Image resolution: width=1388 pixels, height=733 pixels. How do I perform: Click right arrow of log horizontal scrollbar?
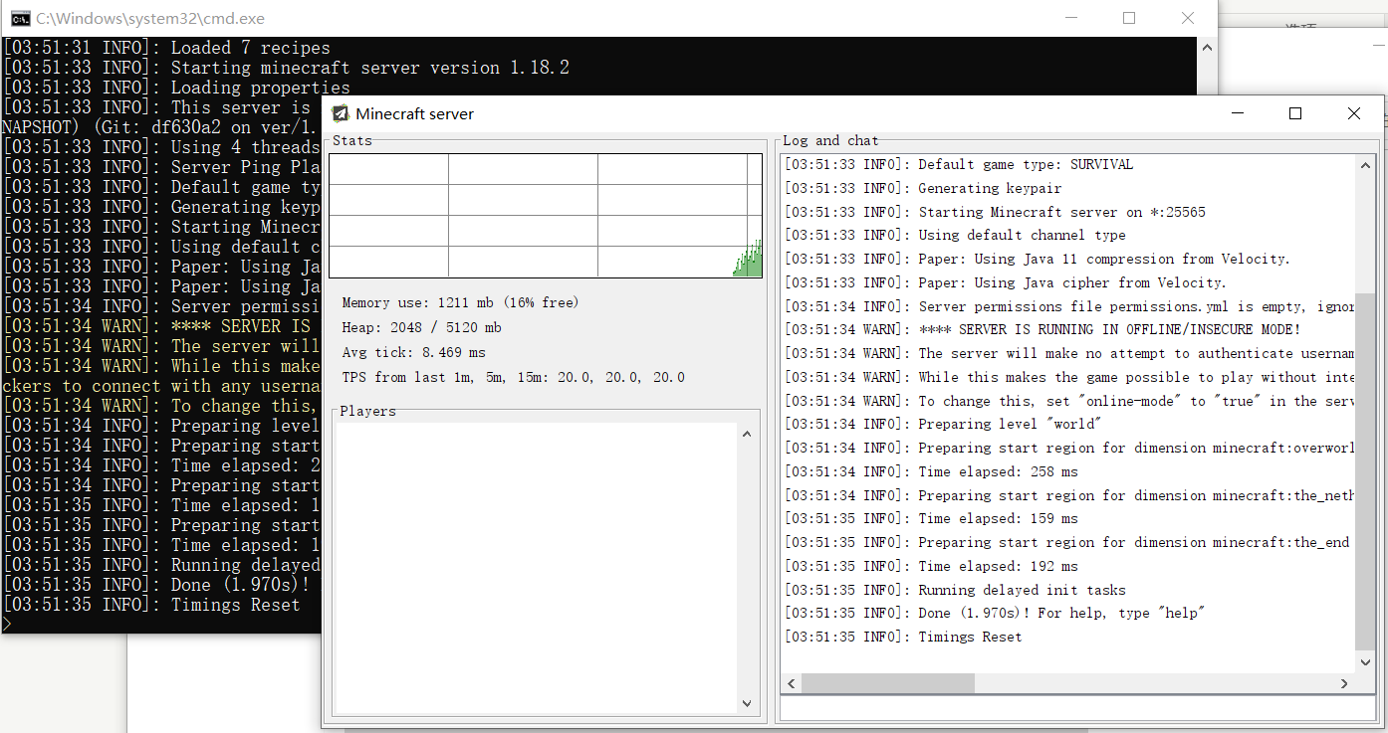(1343, 684)
